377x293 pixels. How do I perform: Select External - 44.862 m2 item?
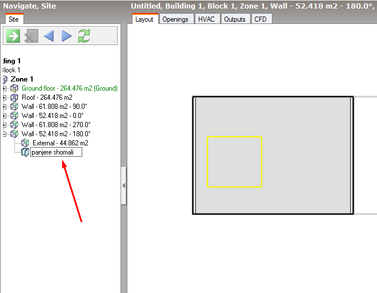(61, 143)
